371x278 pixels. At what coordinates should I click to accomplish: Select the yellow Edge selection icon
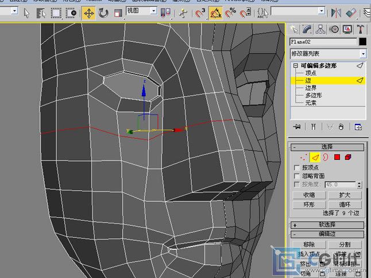click(x=315, y=157)
